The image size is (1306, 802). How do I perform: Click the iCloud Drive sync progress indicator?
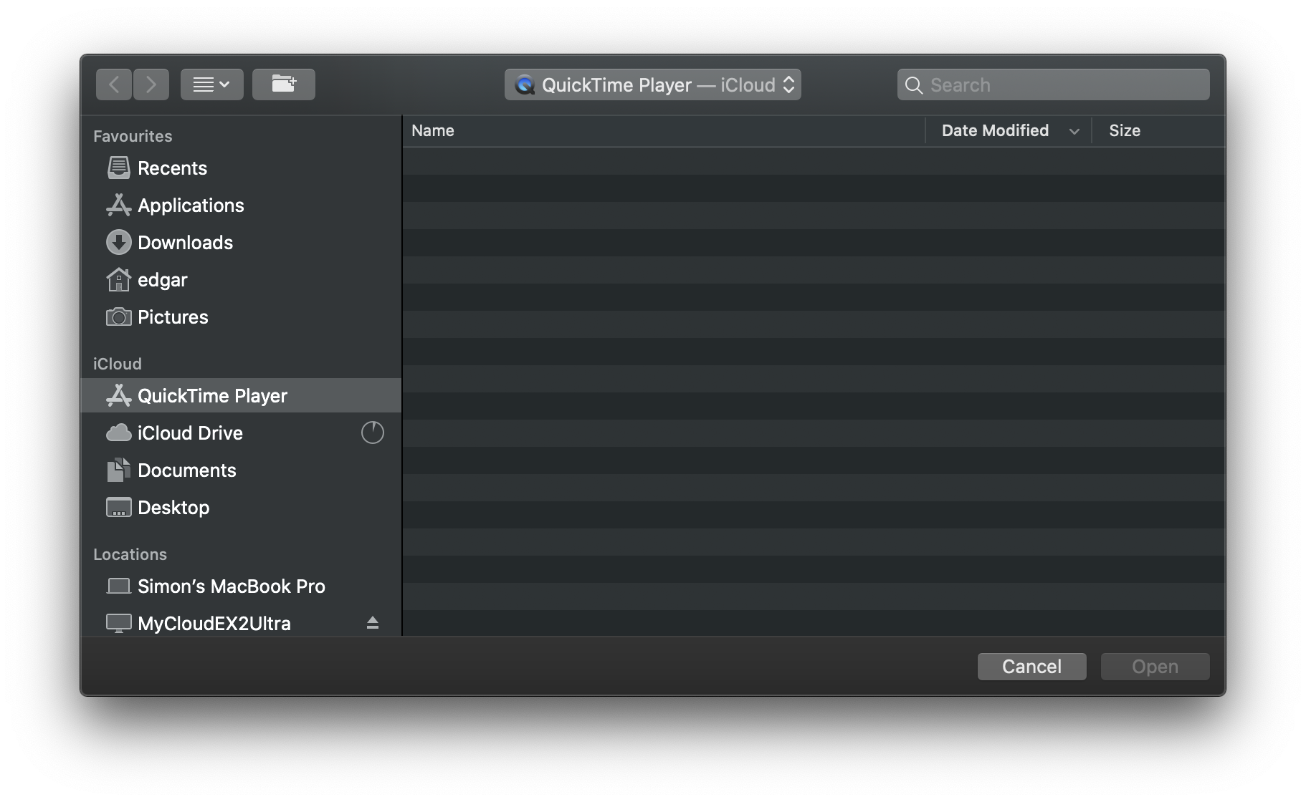373,433
